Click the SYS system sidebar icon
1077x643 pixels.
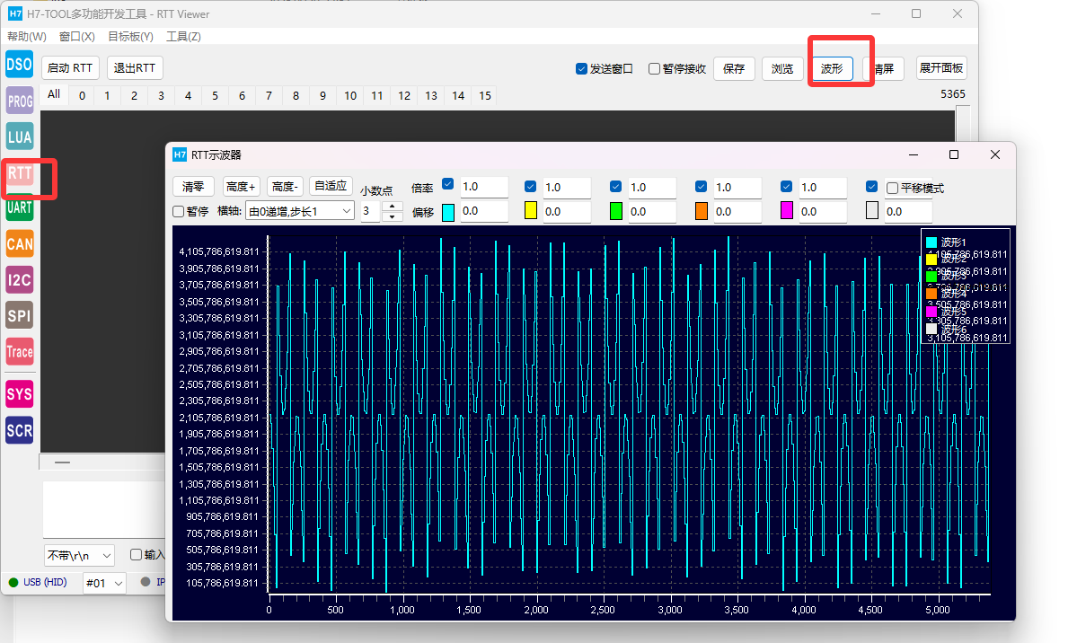click(19, 394)
